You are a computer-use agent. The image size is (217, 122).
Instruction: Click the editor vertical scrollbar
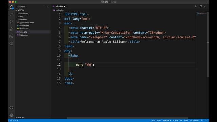click(x=208, y=44)
